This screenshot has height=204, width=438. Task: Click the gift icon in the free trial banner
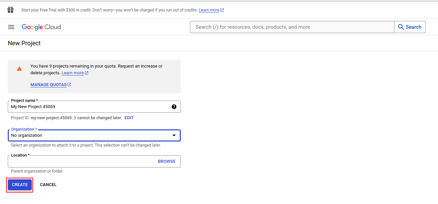click(x=10, y=10)
